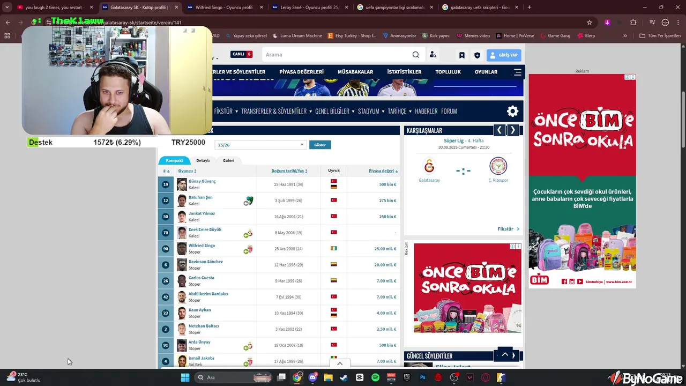Show next match in Karşılaşmalar
This screenshot has width=686, height=386.
(513, 130)
